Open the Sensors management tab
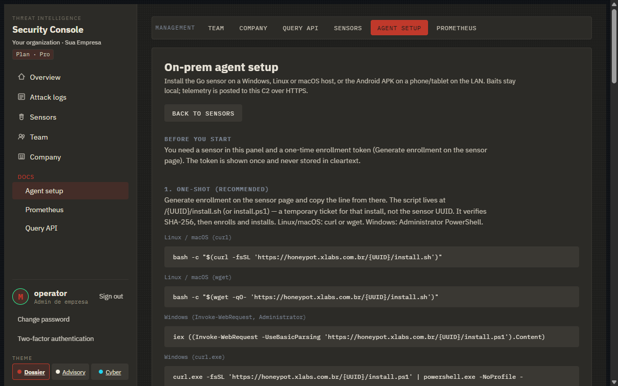The width and height of the screenshot is (618, 386). pyautogui.click(x=348, y=28)
